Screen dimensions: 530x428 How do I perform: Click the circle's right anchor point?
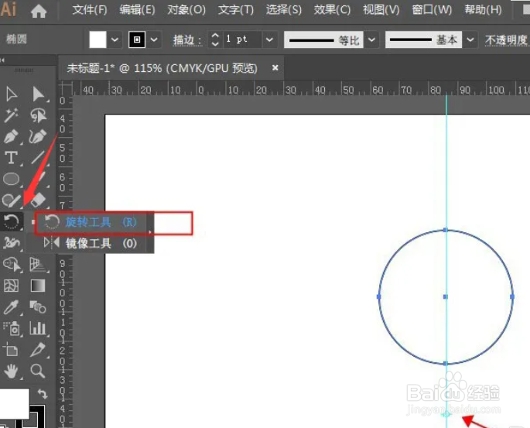pos(512,296)
